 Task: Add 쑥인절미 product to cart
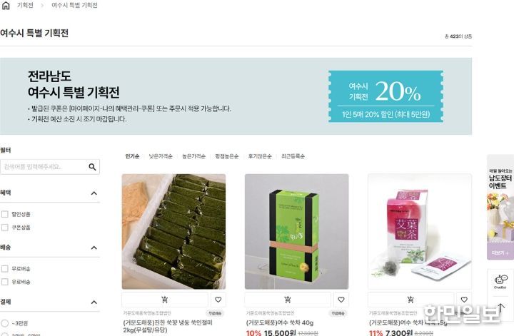[x=165, y=300]
